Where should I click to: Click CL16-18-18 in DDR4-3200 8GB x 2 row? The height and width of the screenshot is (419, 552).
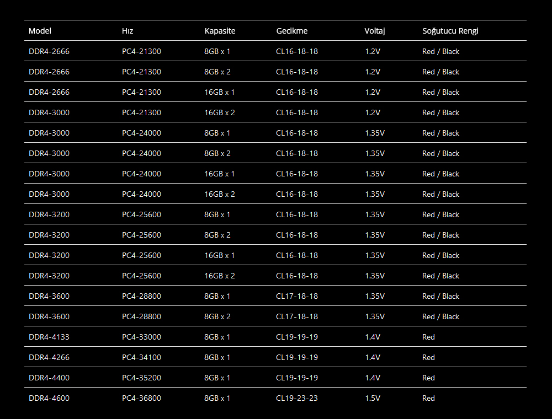(297, 235)
